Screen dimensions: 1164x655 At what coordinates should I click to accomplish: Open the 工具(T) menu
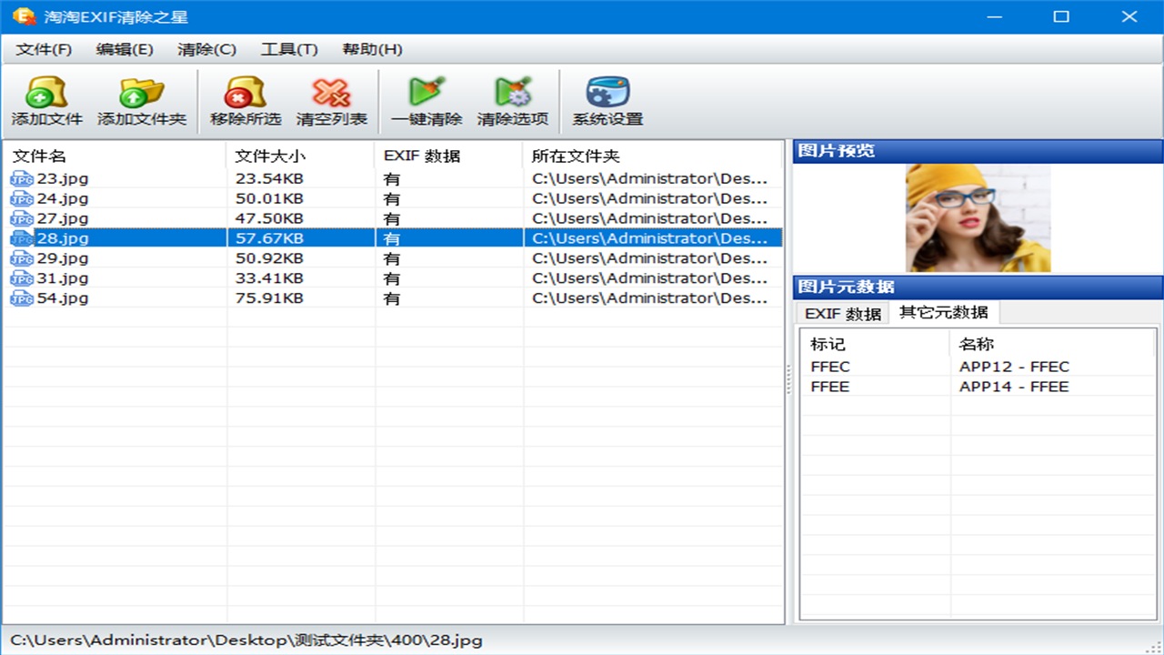click(286, 49)
